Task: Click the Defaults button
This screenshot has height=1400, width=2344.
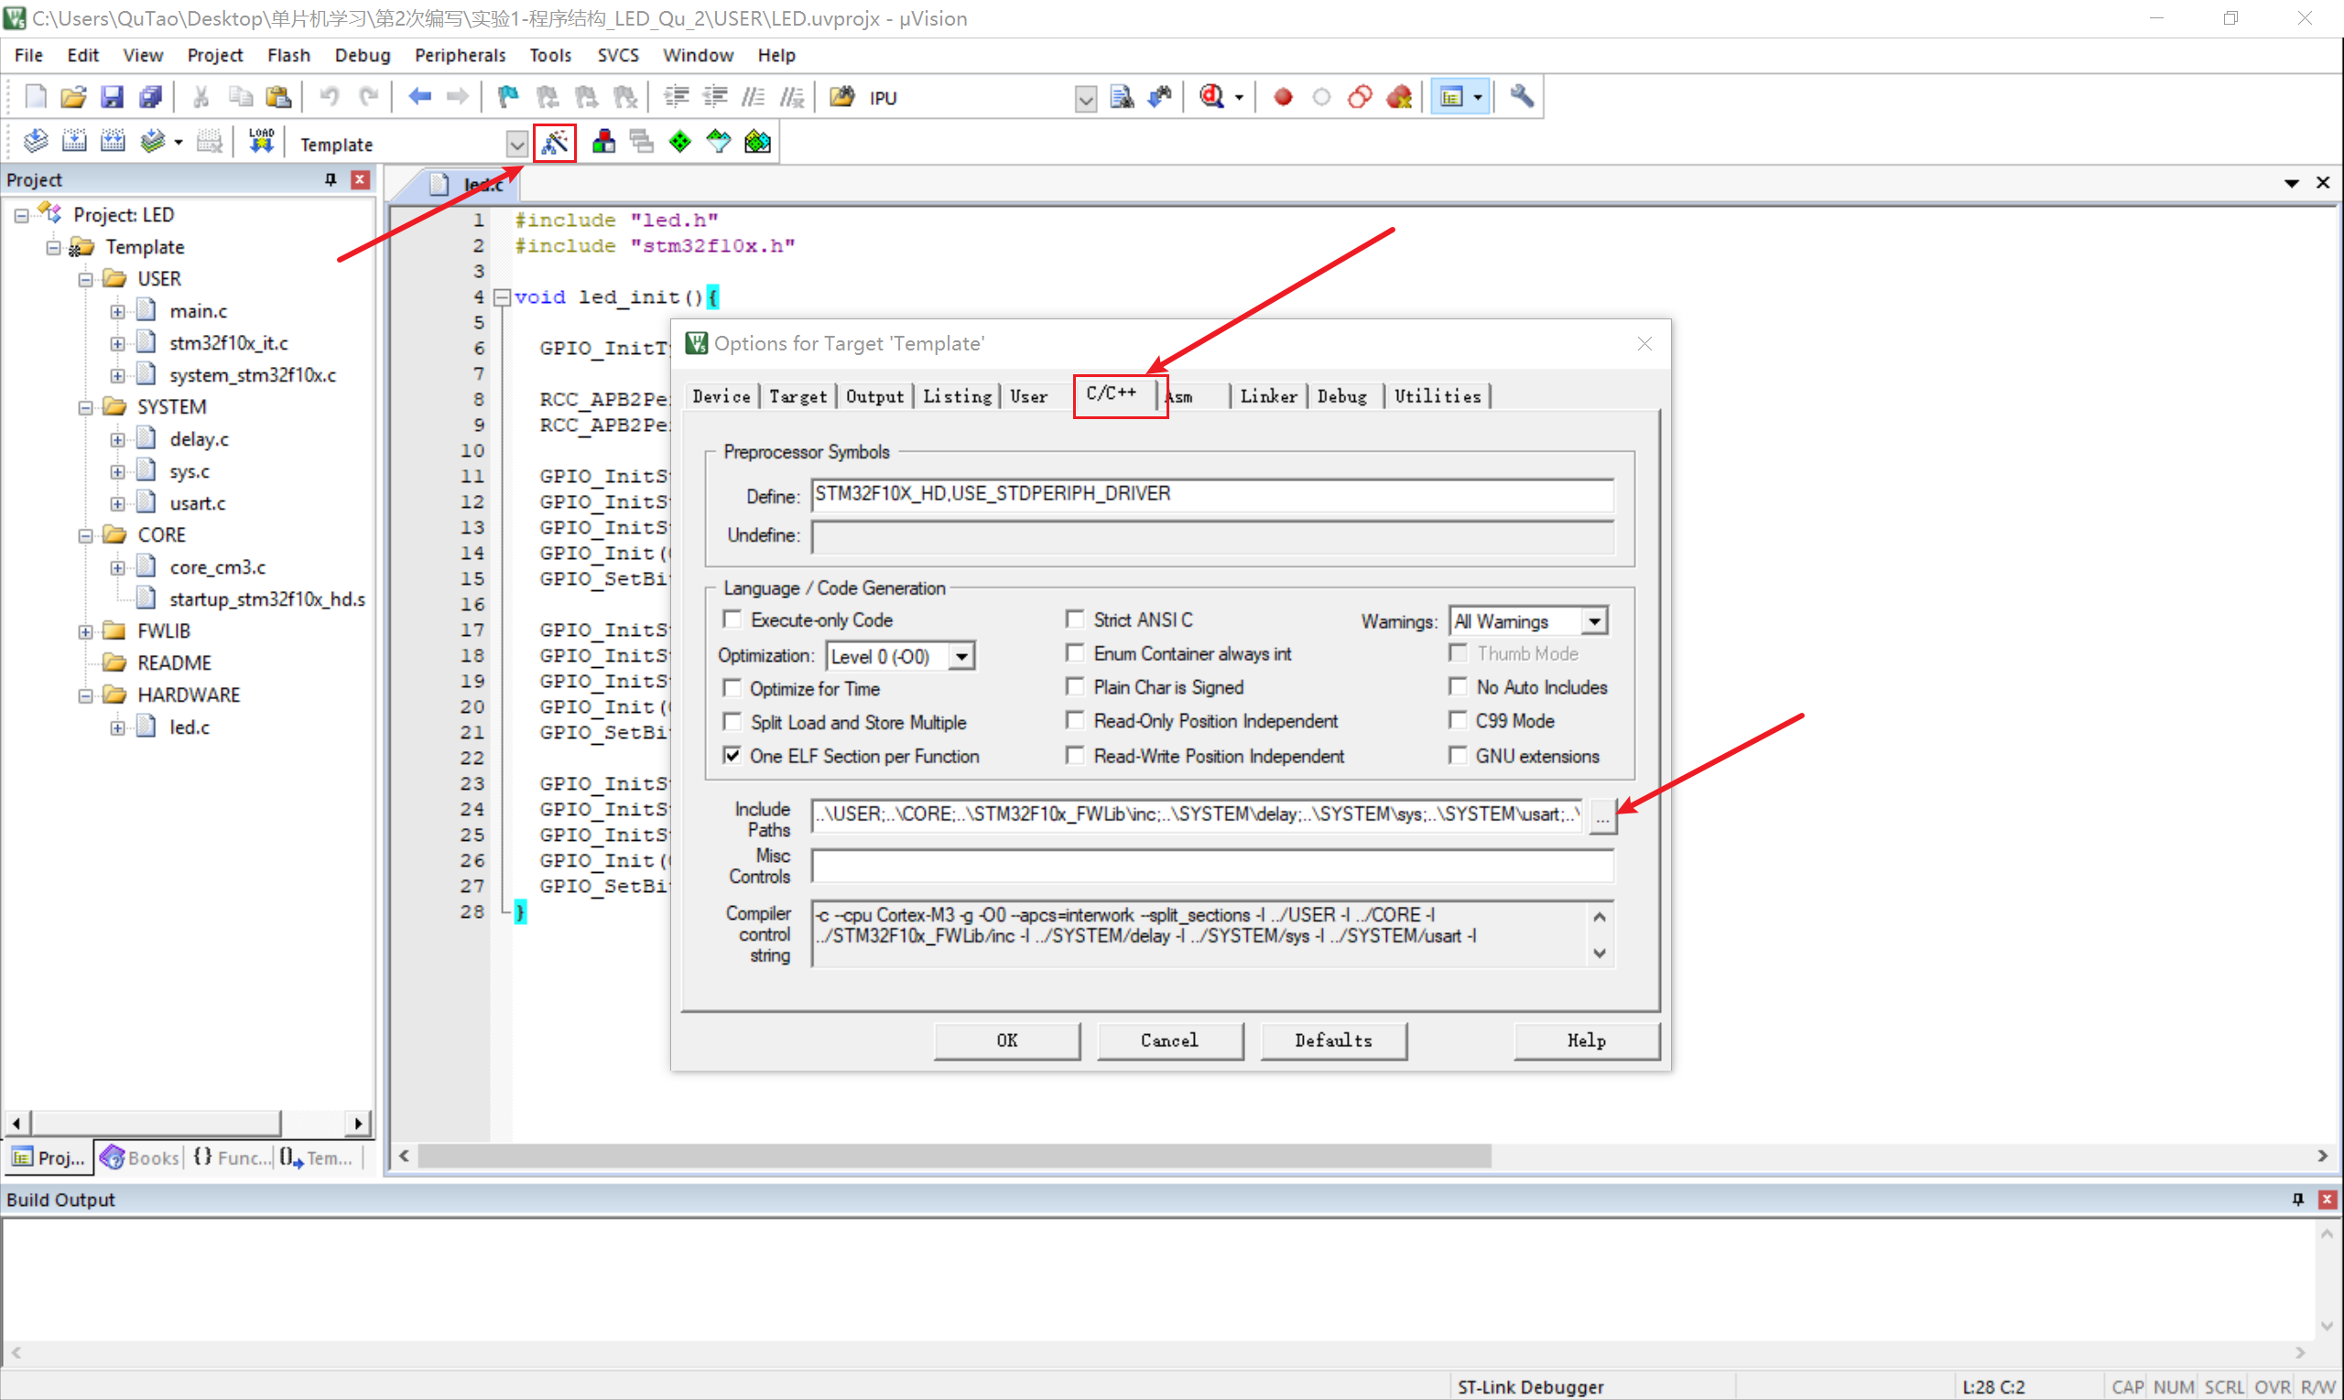Action: click(1332, 1039)
